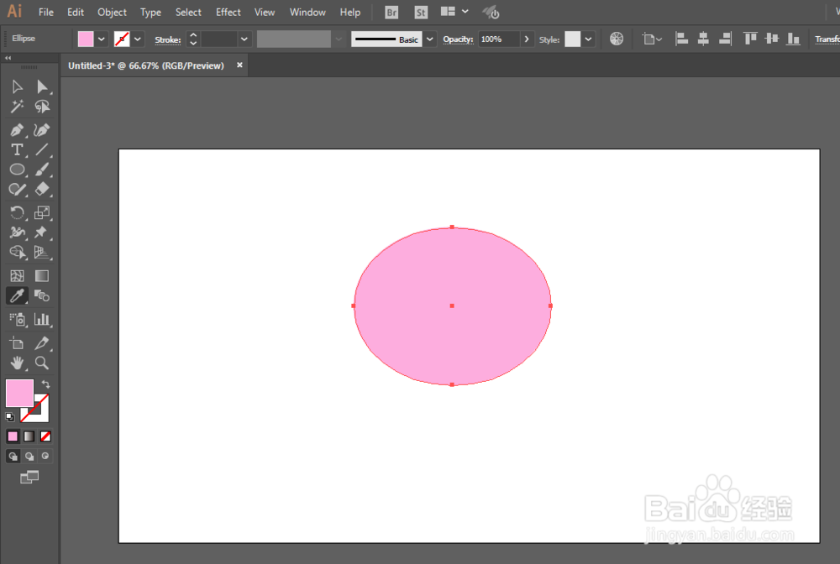Pick the Symbol Sprayer tool
This screenshot has width=840, height=564.
tap(17, 320)
